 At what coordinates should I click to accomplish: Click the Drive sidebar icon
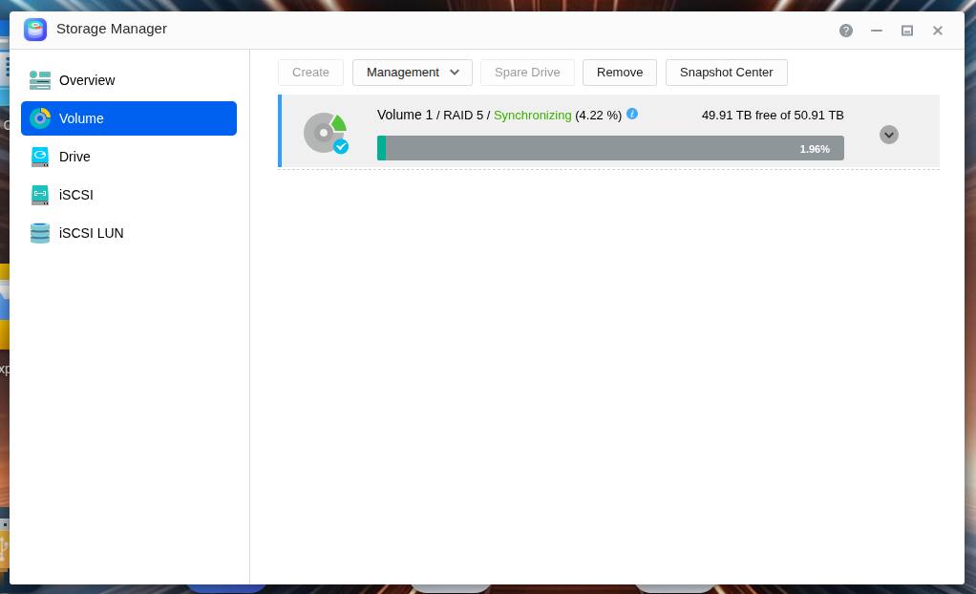pos(40,157)
